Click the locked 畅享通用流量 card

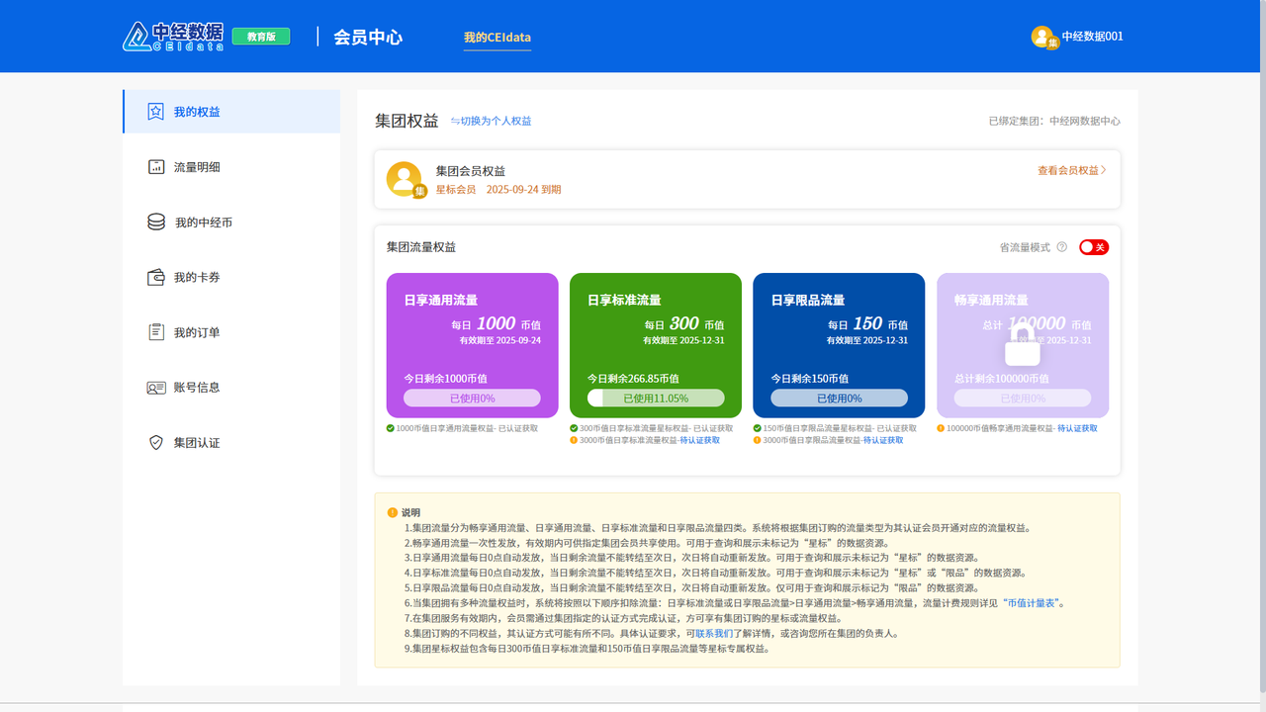[x=1022, y=345]
